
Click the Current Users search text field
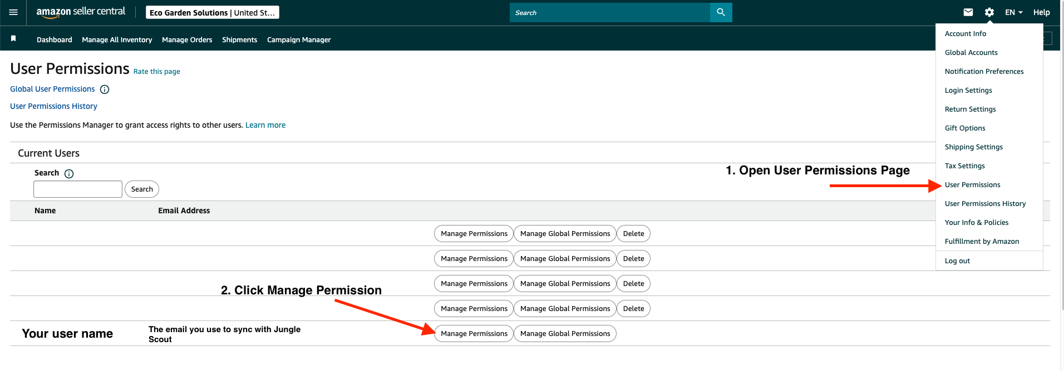tap(78, 189)
